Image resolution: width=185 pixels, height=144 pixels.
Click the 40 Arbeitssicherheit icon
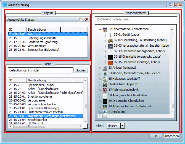(x=105, y=107)
